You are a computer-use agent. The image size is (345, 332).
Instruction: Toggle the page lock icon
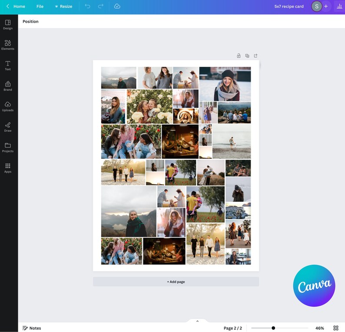click(239, 56)
